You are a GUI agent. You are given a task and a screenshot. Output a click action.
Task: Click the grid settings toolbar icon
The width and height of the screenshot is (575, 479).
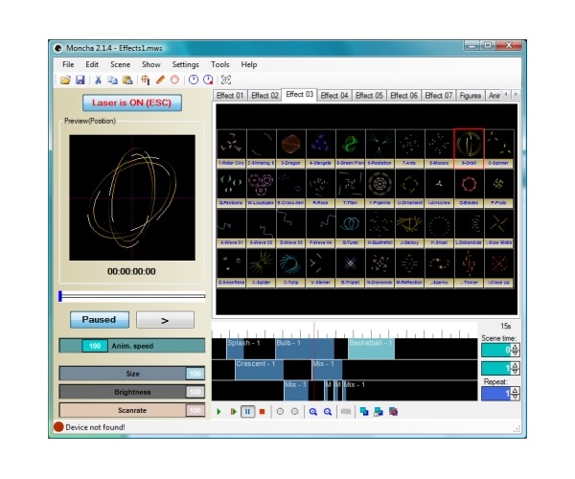coord(146,80)
